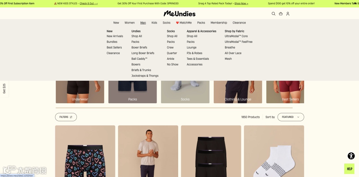Screen dimensions: 359x177
Task: Expand the Featured sort dropdown
Action: pyautogui.click(x=291, y=117)
